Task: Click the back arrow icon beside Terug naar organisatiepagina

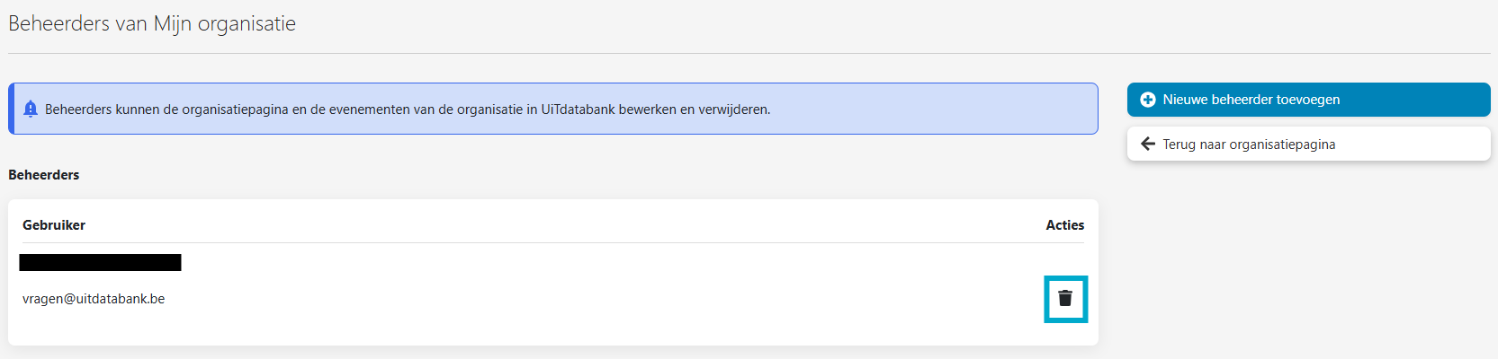Action: (1148, 144)
